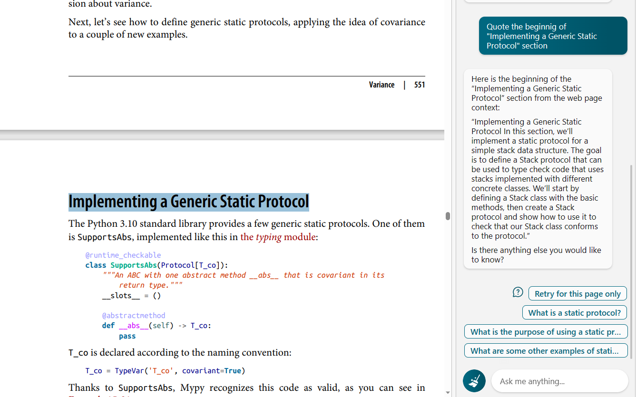The height and width of the screenshot is (397, 636).
Task: Select suggestion 'What is the purpose of using a static pr...'
Action: pyautogui.click(x=546, y=332)
